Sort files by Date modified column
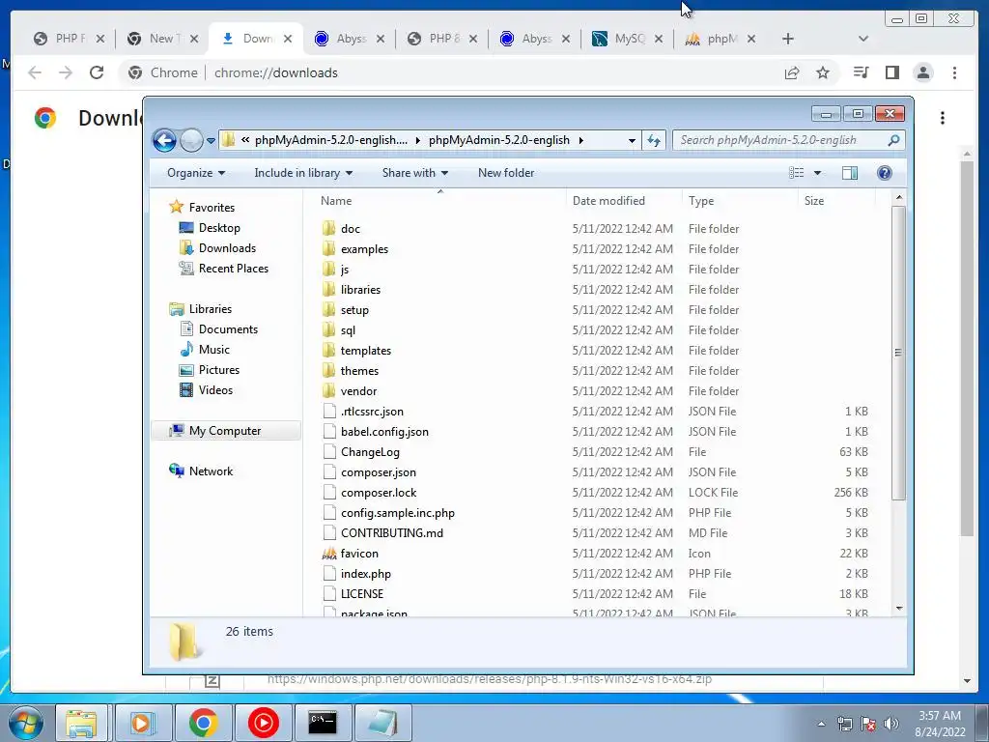The image size is (989, 742). point(608,201)
